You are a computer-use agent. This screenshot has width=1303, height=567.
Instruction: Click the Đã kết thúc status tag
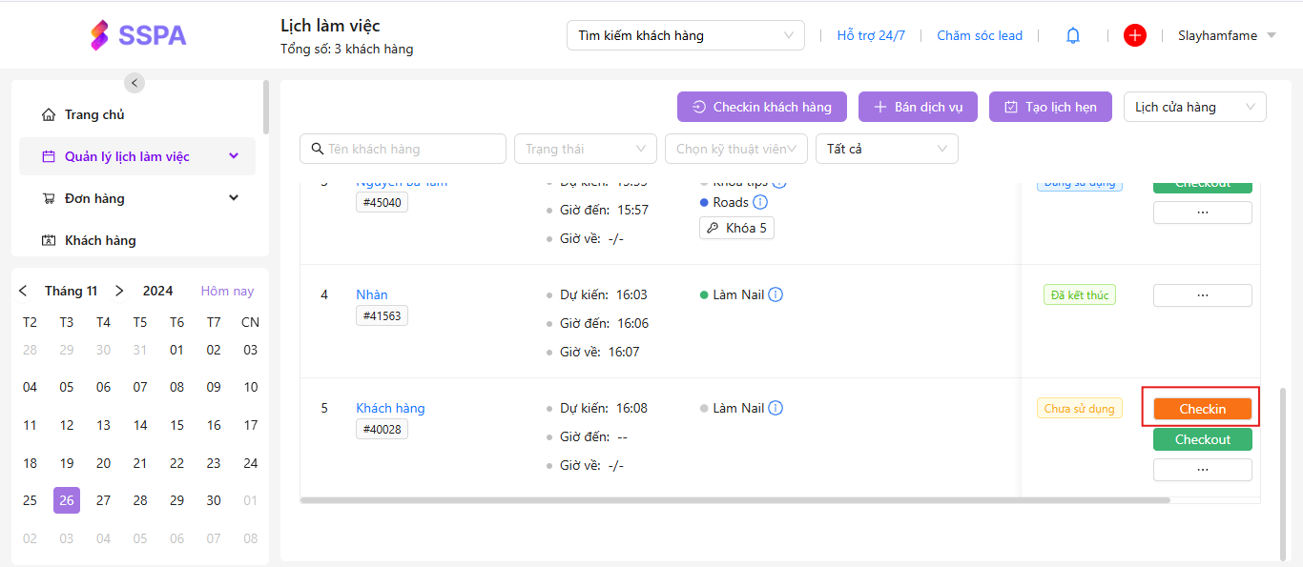coord(1080,295)
